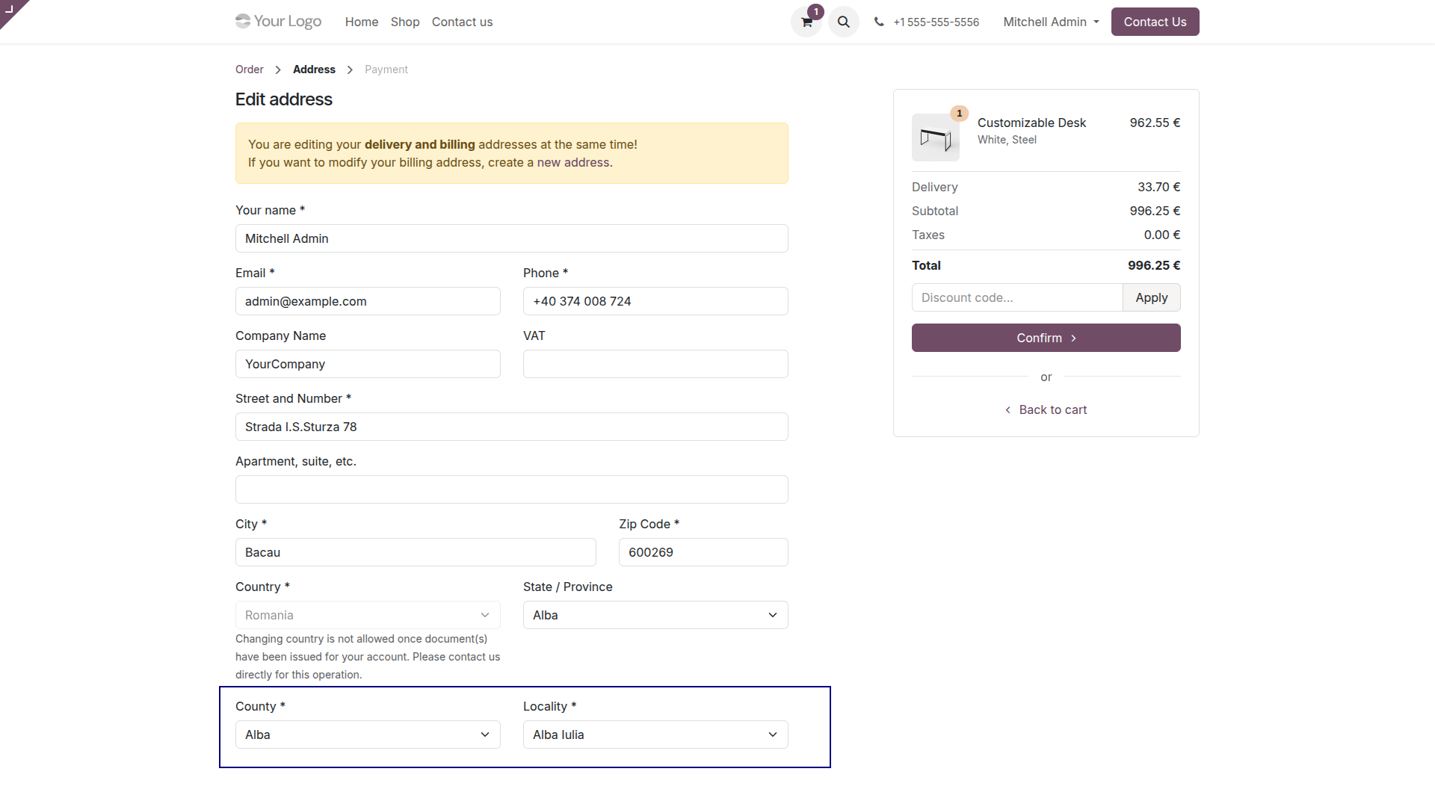
Task: Open the County dropdown showing Alba
Action: tap(368, 735)
